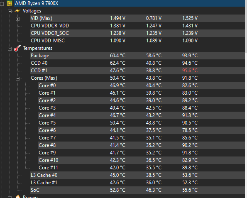This screenshot has height=198, width=247.
Task: Select the Package temperature row
Action: click(x=137, y=56)
